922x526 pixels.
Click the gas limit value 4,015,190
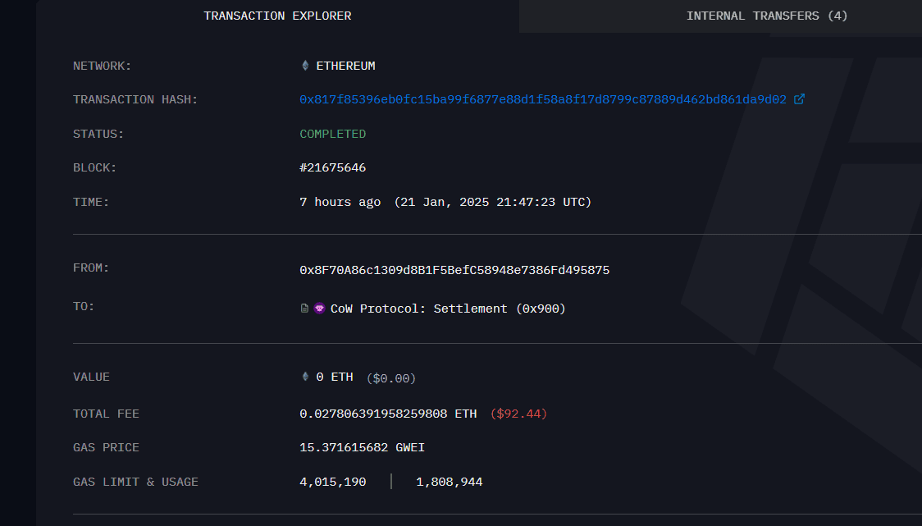click(x=332, y=482)
